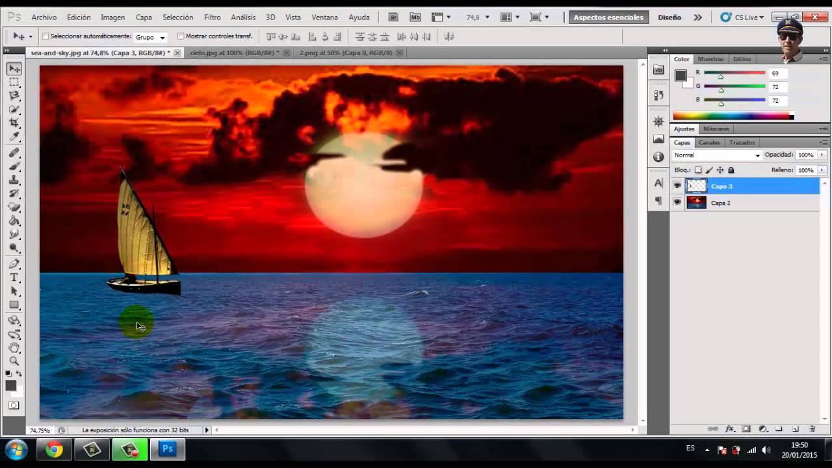832x468 pixels.
Task: Open the Grupo auto-select dropdown
Action: (150, 37)
